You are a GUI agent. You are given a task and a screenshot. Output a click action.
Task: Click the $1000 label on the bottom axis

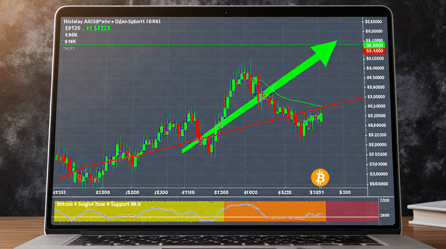tap(251, 193)
